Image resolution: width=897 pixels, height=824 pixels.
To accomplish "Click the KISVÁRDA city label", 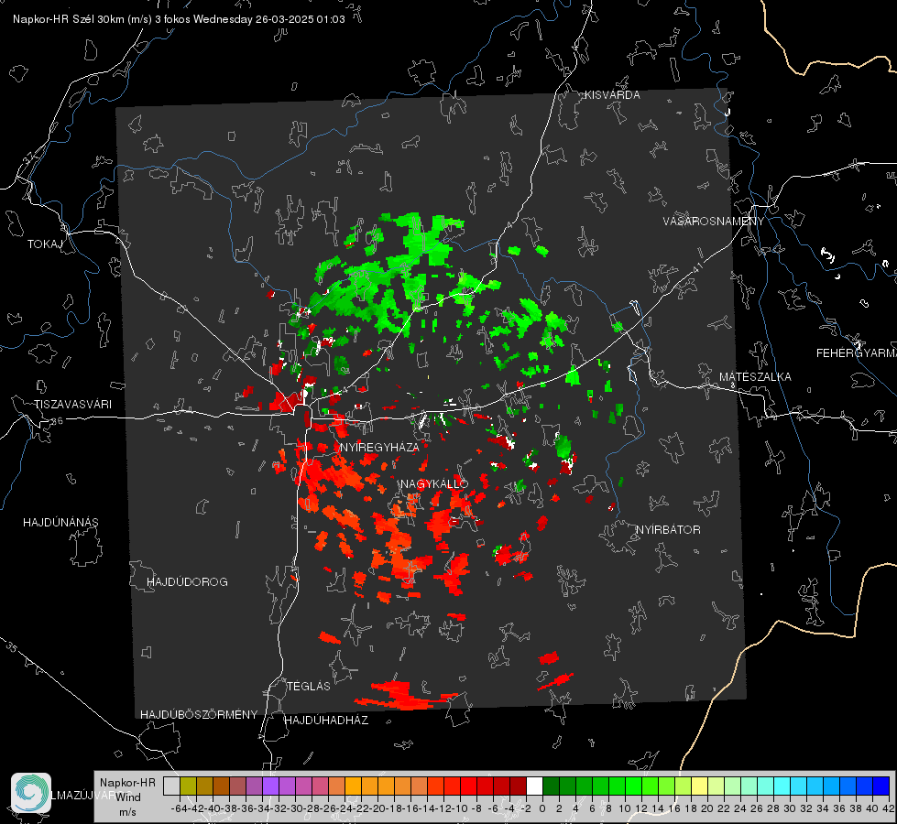I will 612,95.
